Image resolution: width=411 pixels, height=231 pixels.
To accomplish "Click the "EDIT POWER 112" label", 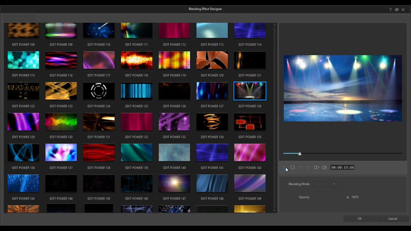I will [174, 45].
